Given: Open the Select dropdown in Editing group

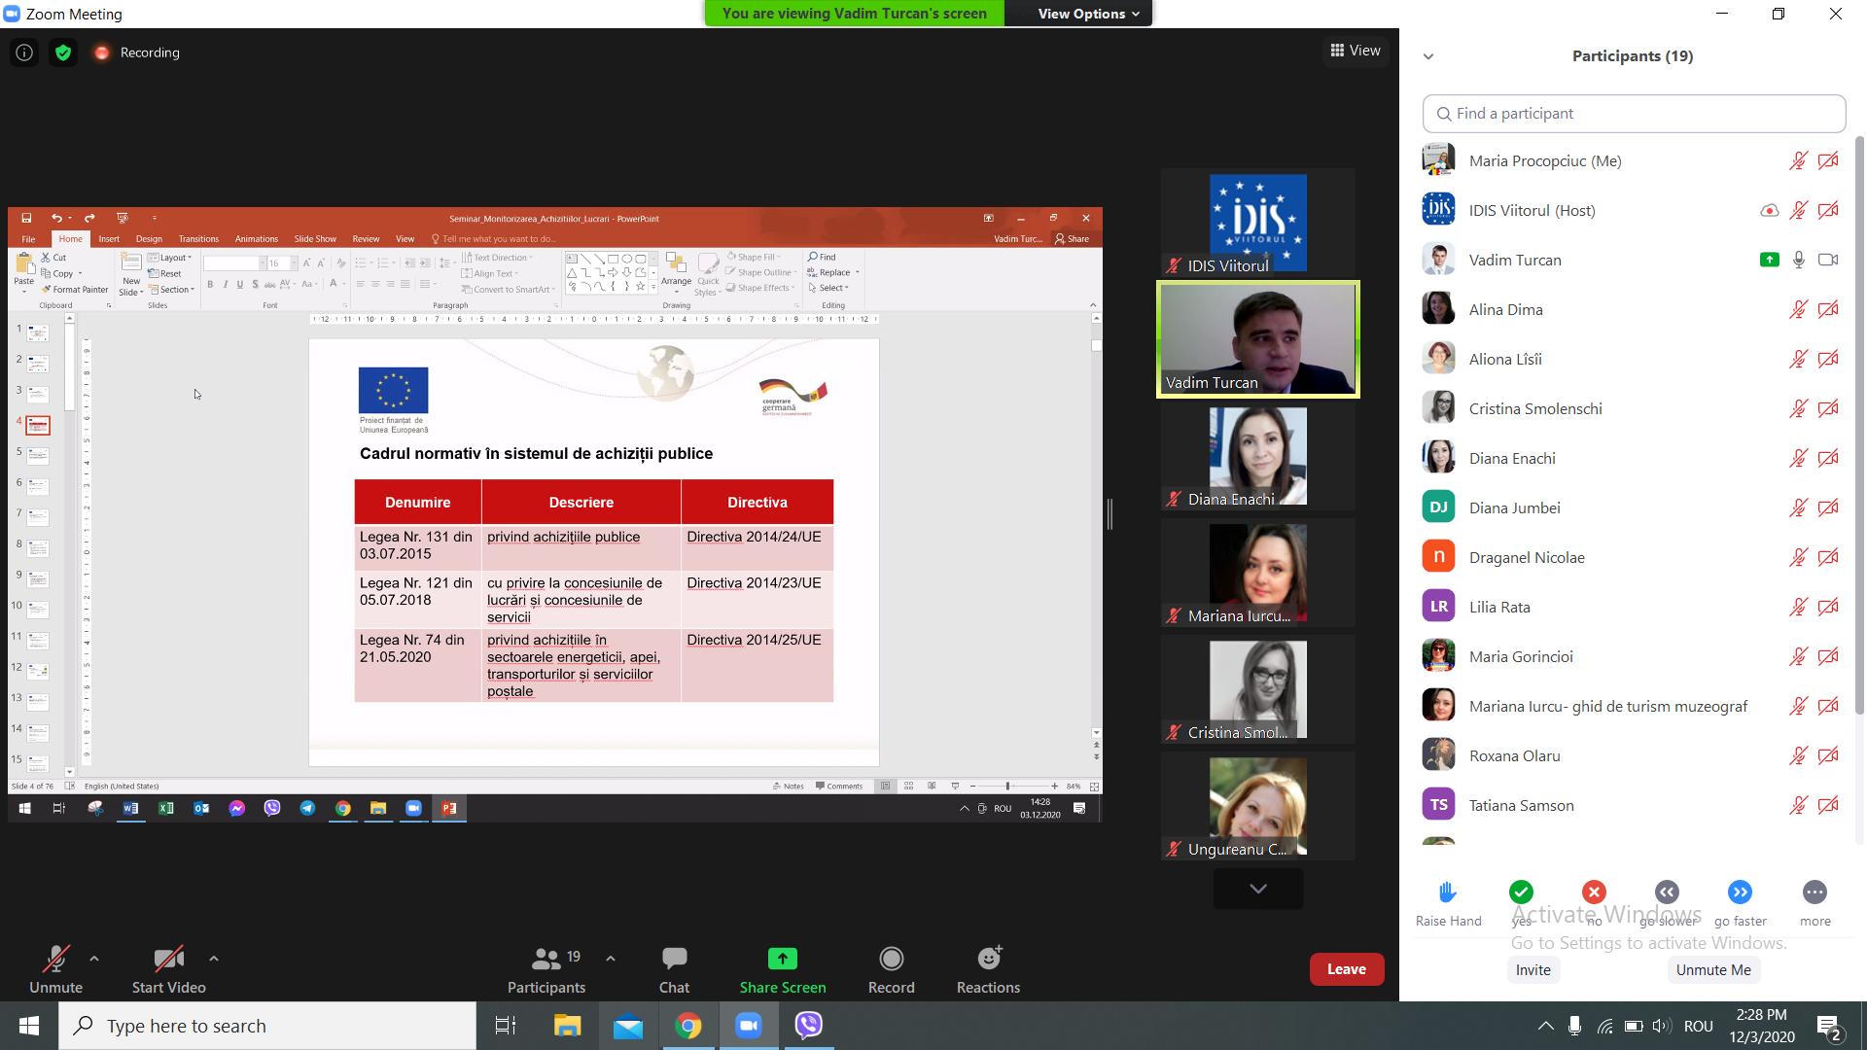Looking at the screenshot, I should 828,288.
